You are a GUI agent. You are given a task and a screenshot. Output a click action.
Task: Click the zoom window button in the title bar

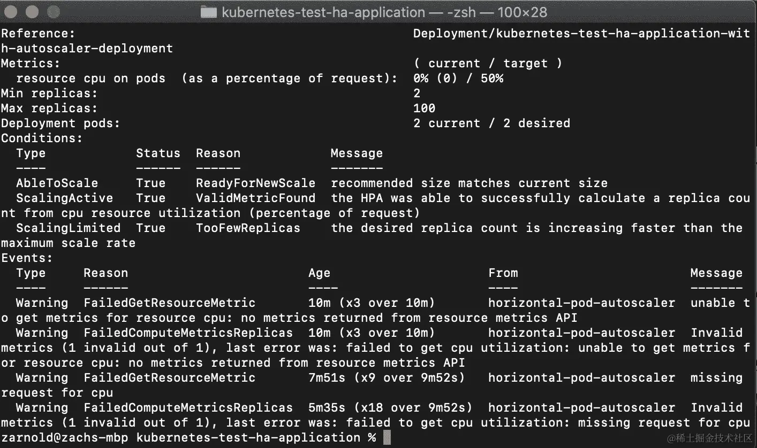point(53,11)
